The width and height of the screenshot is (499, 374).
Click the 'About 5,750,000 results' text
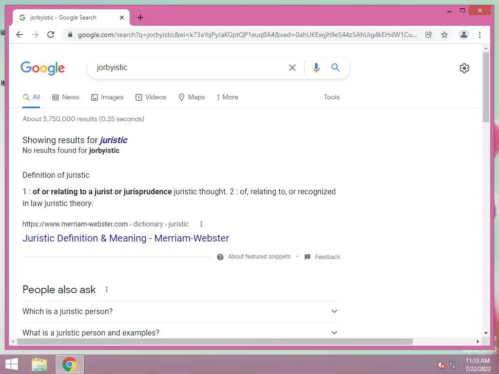(83, 119)
